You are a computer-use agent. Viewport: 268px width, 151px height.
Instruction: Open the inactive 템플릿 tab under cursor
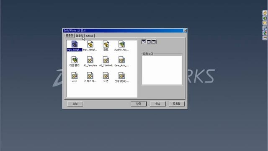(x=80, y=36)
